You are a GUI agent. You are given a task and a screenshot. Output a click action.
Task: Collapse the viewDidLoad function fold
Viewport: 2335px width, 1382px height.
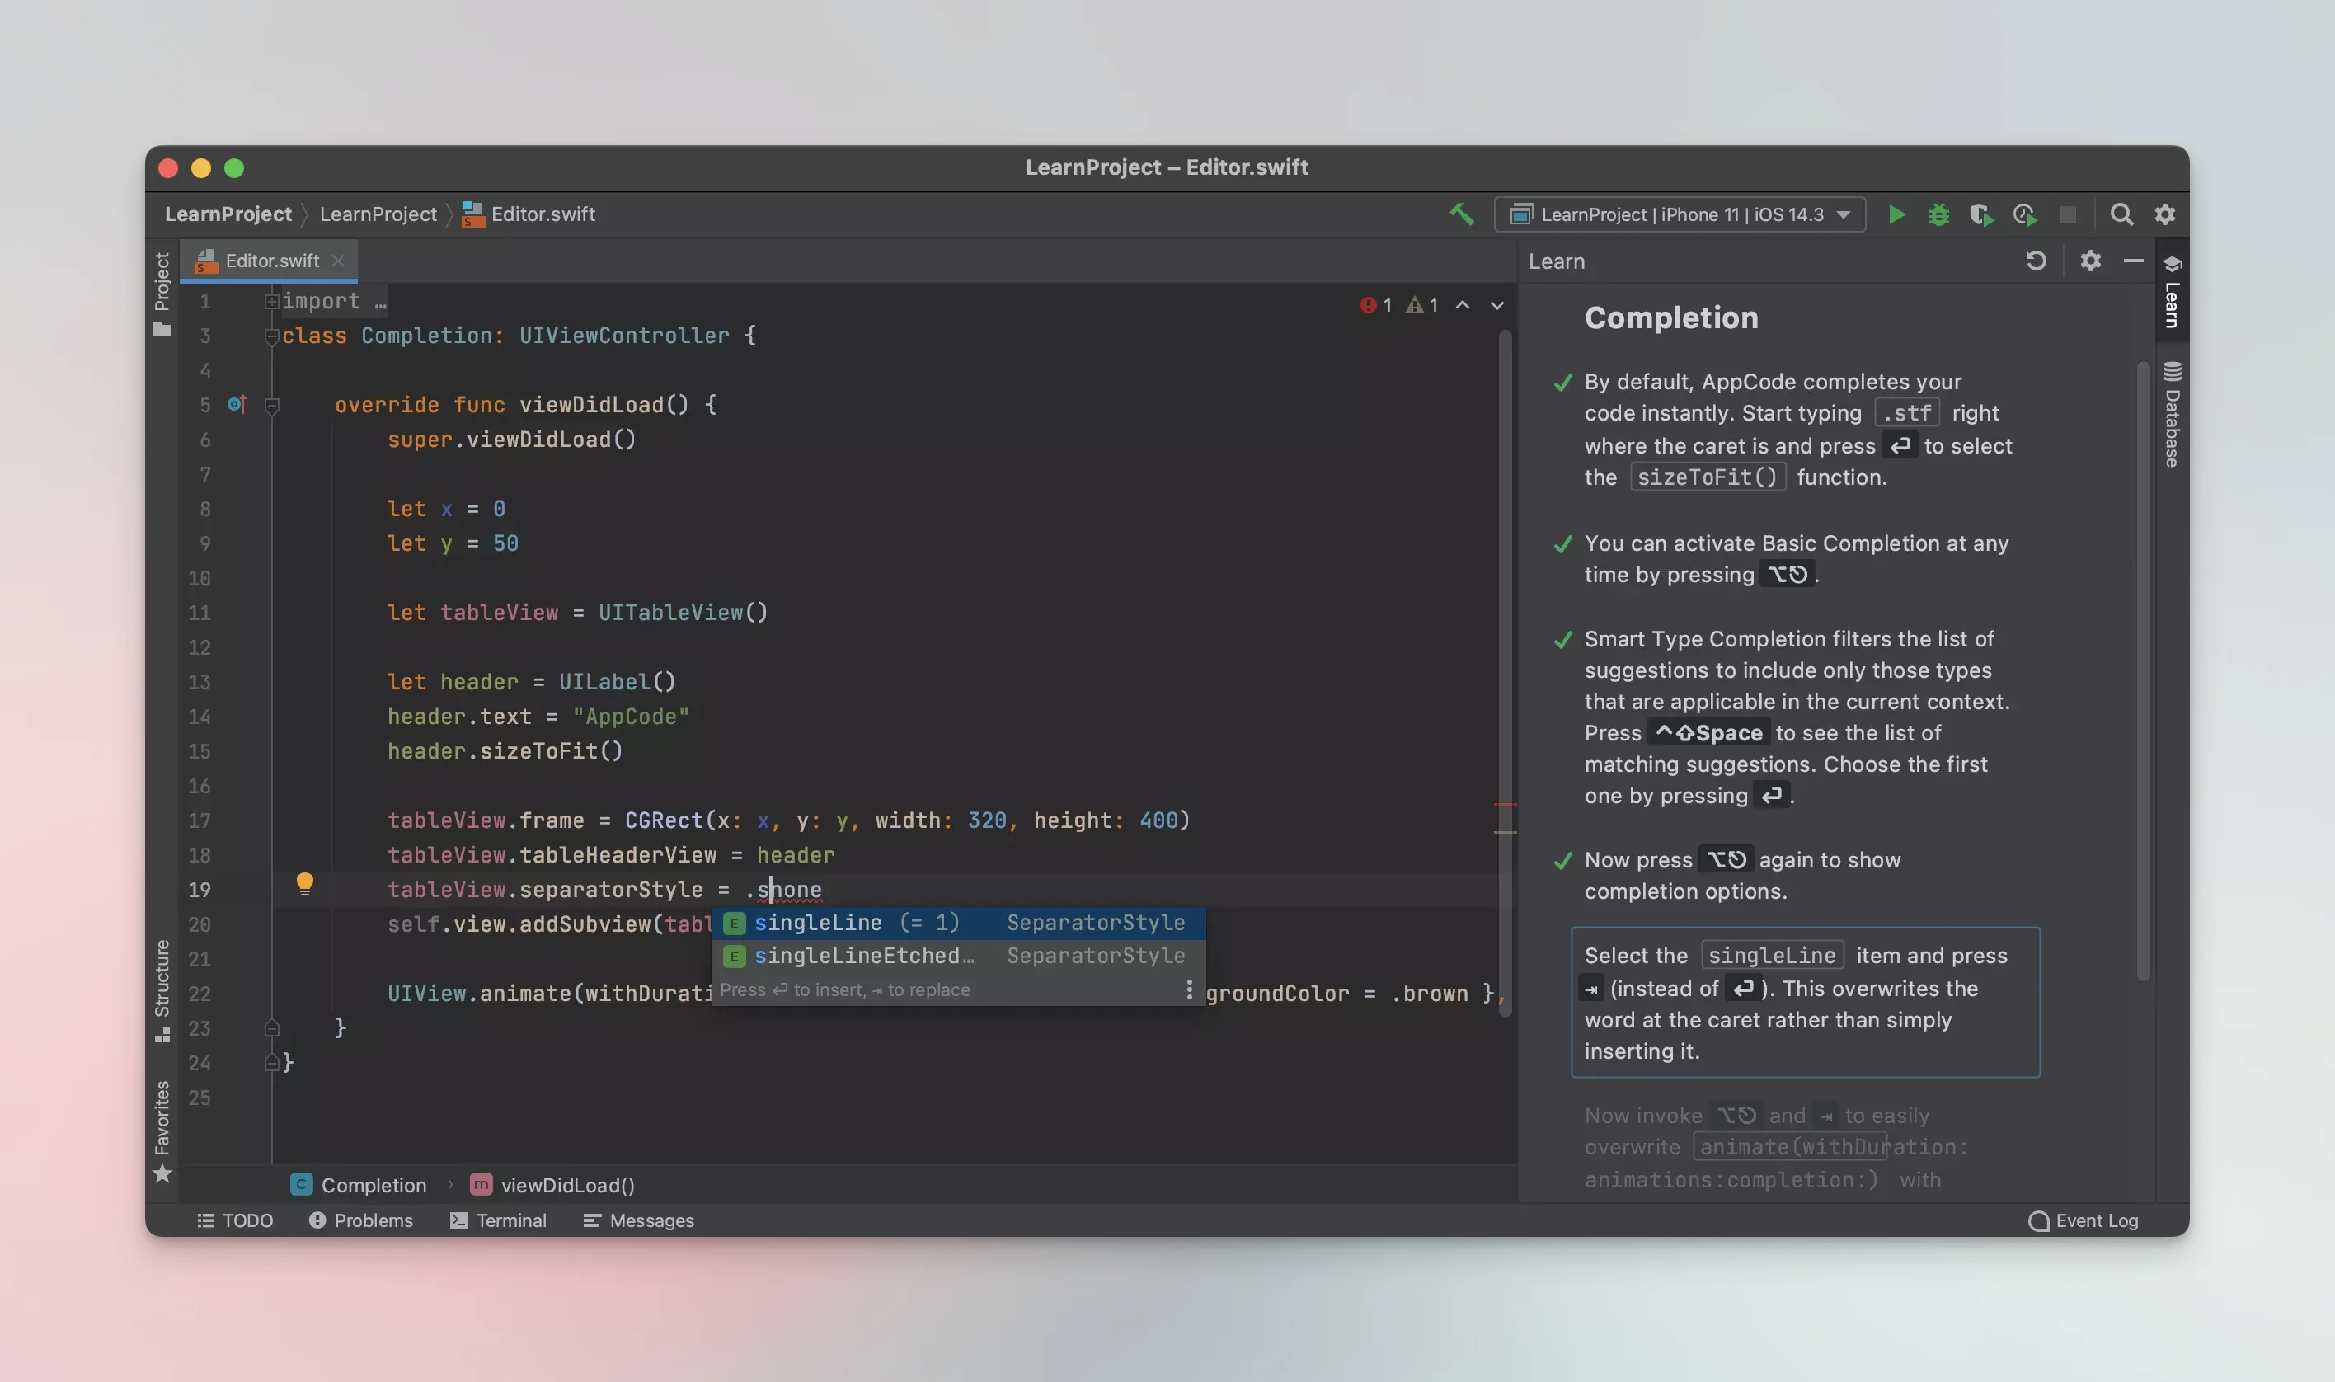pyautogui.click(x=272, y=405)
